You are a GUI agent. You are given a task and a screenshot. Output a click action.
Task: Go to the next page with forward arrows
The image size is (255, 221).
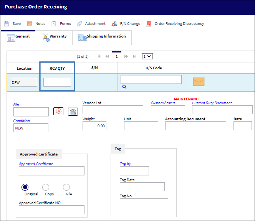[126, 56]
